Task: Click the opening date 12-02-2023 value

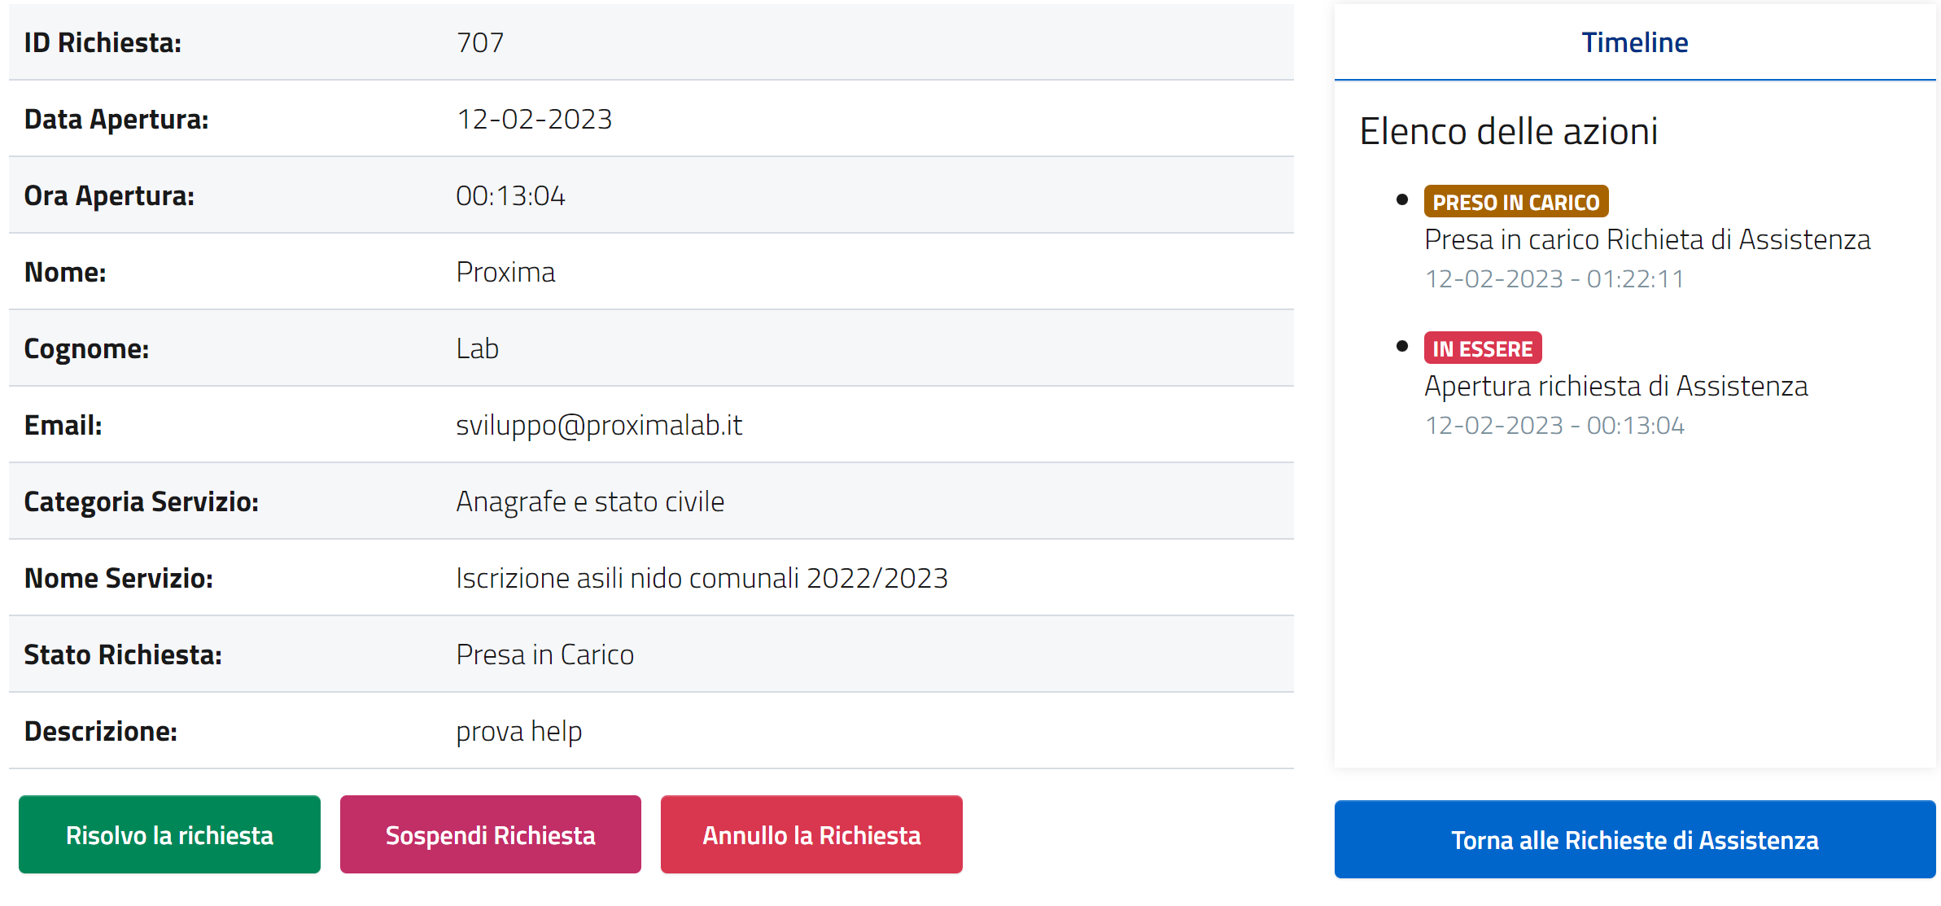Action: 534,119
